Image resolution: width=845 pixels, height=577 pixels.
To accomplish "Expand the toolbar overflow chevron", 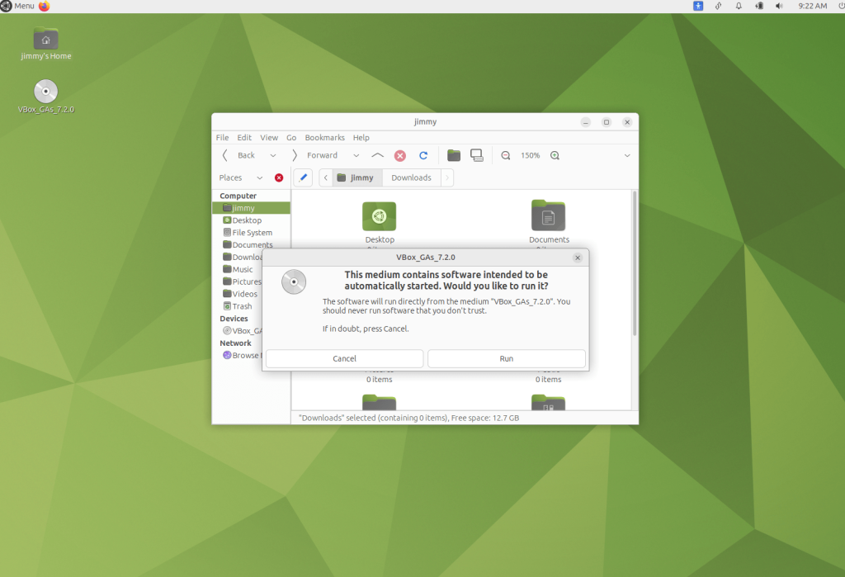I will click(x=627, y=155).
